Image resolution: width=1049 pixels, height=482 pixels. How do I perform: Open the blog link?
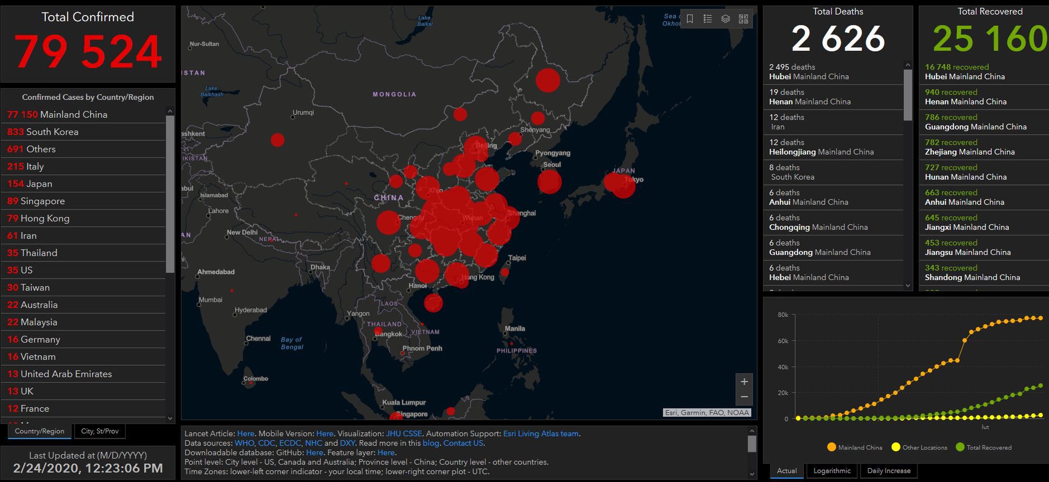pos(431,443)
